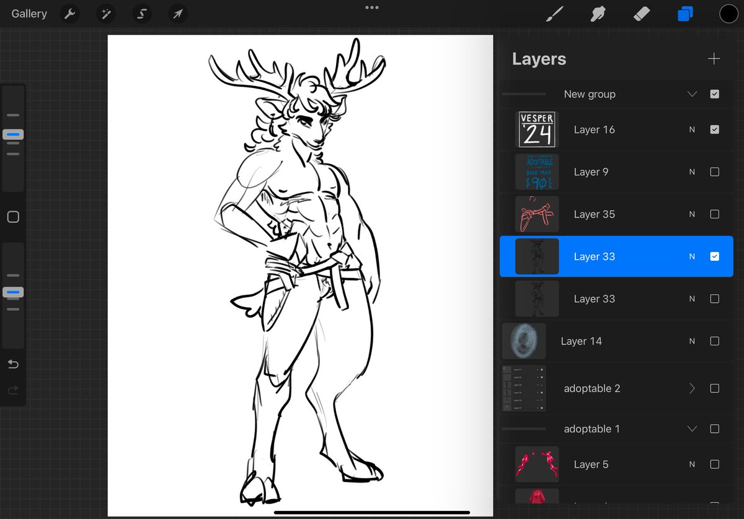
Task: Tap the redo arrow in sidebar
Action: pos(13,390)
